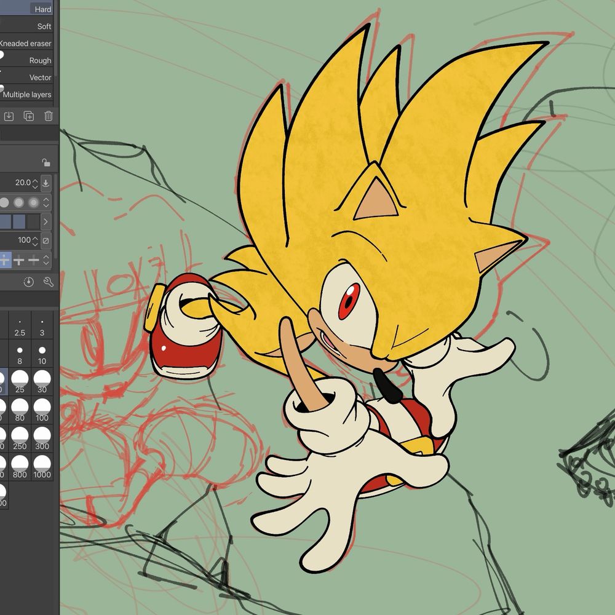615x615 pixels.
Task: Click the density 100 stepper arrows
Action: pyautogui.click(x=35, y=241)
